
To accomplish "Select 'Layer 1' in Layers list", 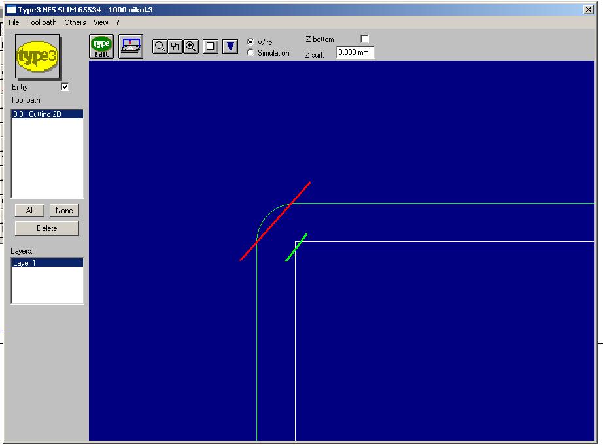I will 47,263.
